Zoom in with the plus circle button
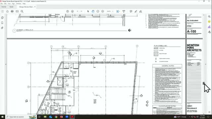This screenshot has height=119, width=212. pos(103,11)
